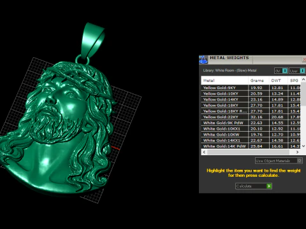Screen dimensions: 306x229
Task: Select the Yellow Gold:18KY row
Action: coord(251,105)
